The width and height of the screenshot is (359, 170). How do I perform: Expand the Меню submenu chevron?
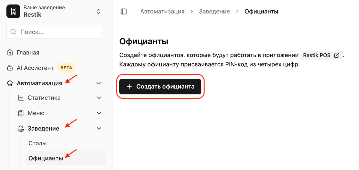(x=99, y=113)
